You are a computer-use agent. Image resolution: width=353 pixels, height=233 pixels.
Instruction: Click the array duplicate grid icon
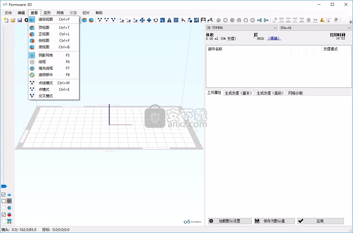click(x=176, y=20)
